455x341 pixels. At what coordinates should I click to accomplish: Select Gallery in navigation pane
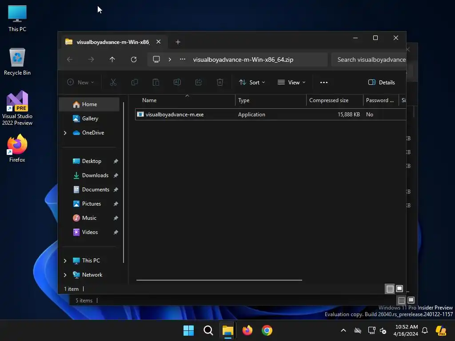click(89, 119)
